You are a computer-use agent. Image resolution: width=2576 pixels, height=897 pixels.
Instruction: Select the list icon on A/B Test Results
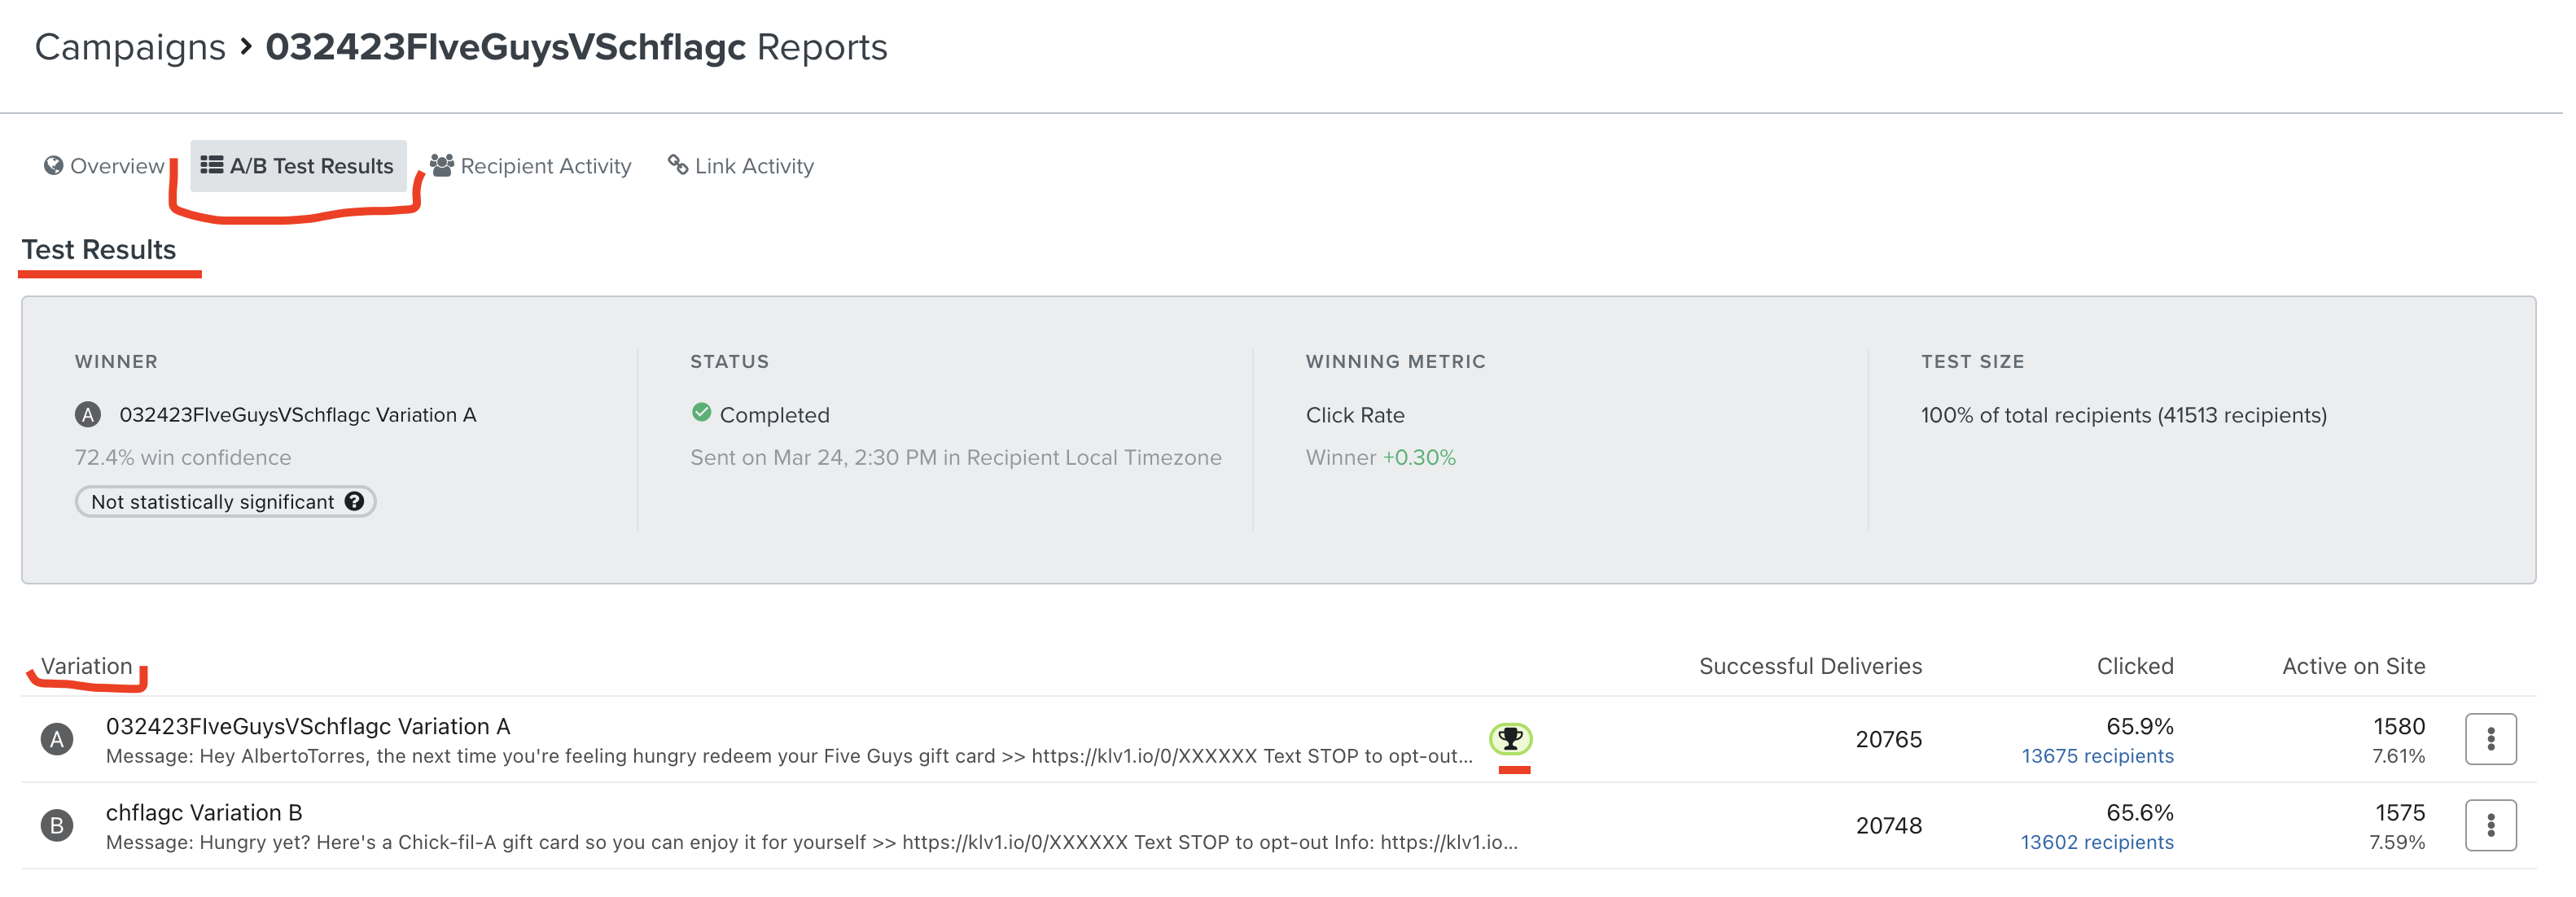[x=212, y=165]
